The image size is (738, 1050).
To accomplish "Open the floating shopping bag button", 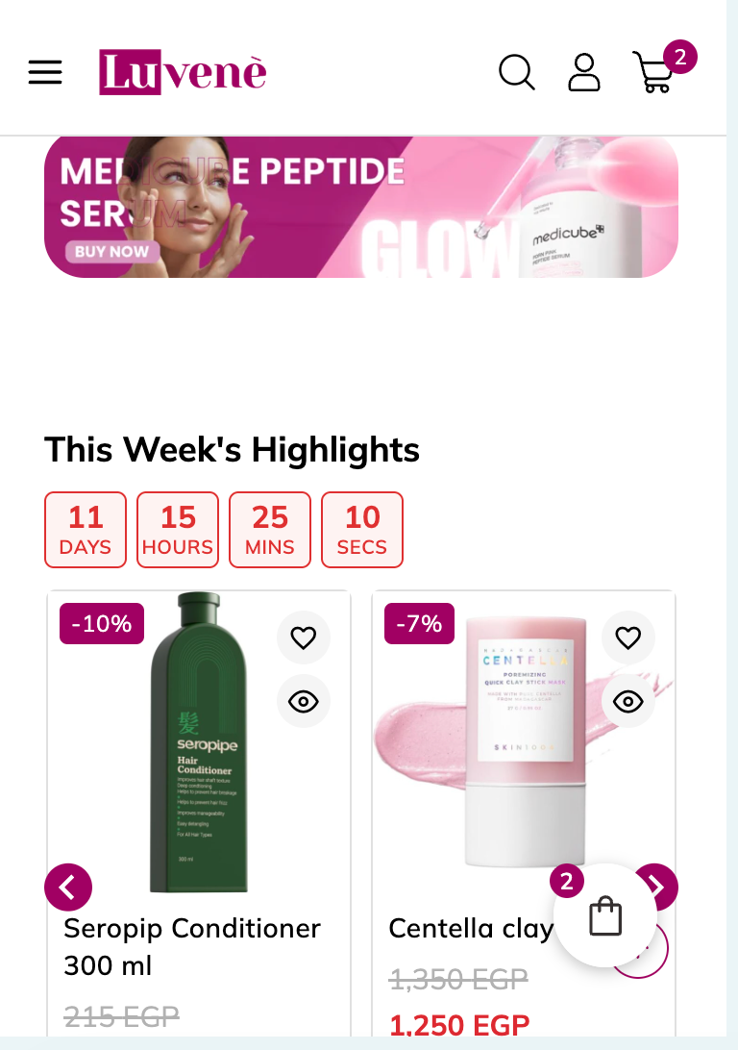I will pyautogui.click(x=605, y=915).
